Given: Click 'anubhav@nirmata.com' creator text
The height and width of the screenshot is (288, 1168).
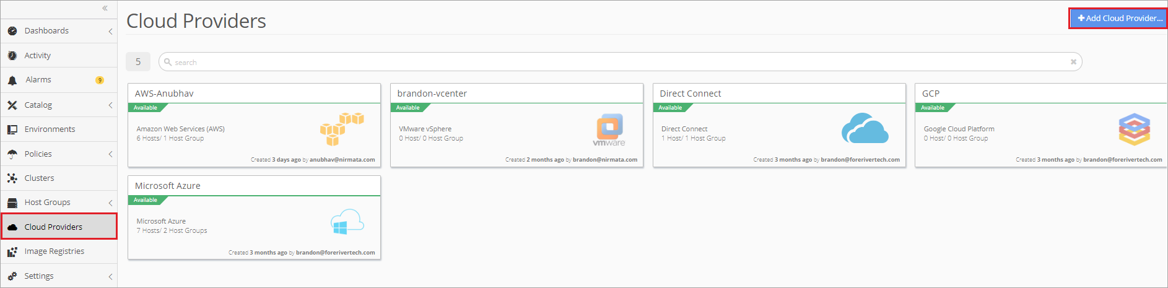Looking at the screenshot, I should coord(342,160).
